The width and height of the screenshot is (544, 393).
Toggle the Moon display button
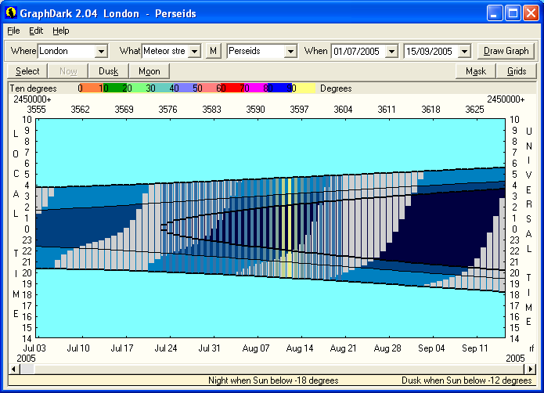pyautogui.click(x=149, y=71)
